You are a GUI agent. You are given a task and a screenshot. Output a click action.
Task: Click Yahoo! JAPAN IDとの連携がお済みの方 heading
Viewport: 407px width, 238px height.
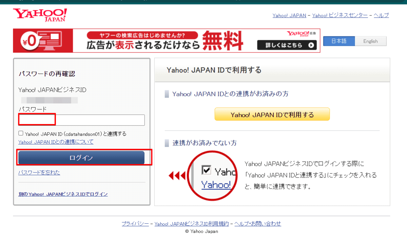[x=230, y=94]
